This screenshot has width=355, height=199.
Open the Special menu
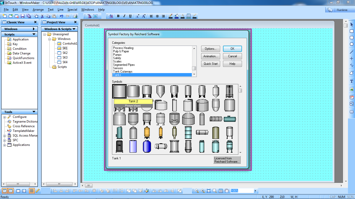72,10
